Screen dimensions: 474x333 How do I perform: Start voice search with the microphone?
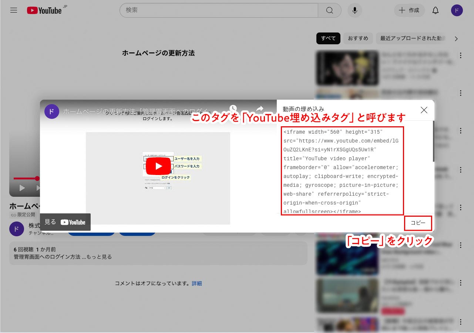click(354, 10)
